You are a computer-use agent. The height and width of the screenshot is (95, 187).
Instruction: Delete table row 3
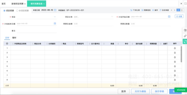click(x=175, y=57)
